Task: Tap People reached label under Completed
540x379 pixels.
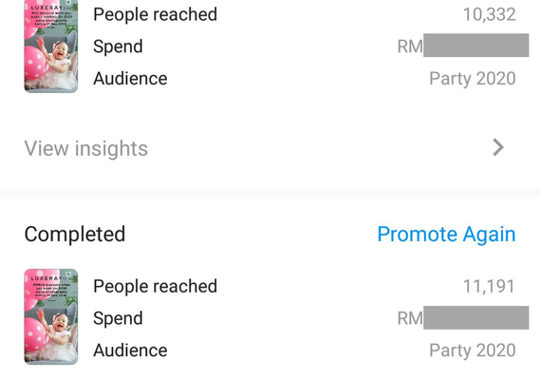Action: [x=155, y=286]
